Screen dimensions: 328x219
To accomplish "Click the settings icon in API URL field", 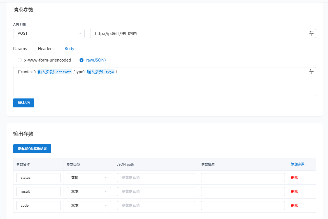I will pyautogui.click(x=311, y=34).
